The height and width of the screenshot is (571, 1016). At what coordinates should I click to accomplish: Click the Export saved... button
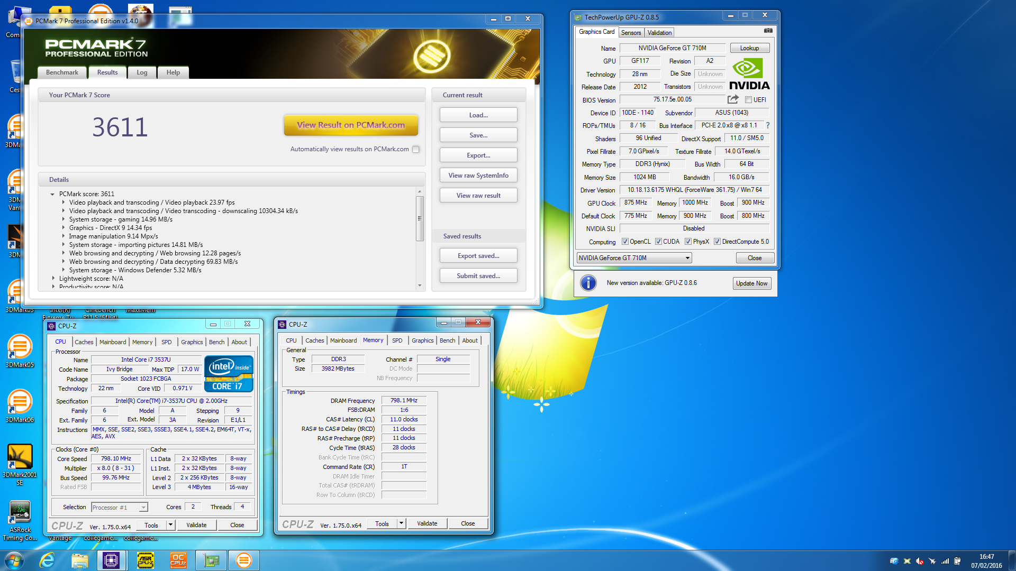tap(478, 256)
